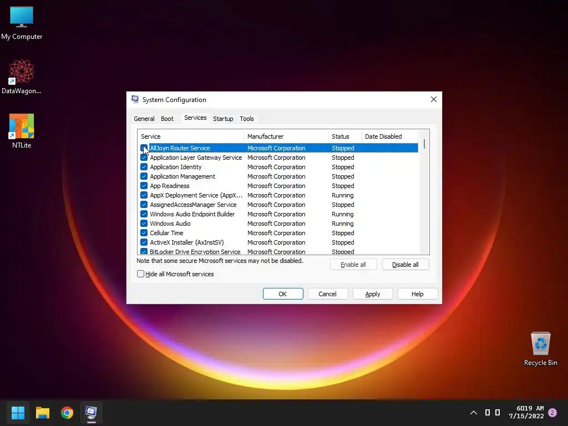
Task: Launch Google Chrome from the taskbar
Action: pyautogui.click(x=67, y=412)
